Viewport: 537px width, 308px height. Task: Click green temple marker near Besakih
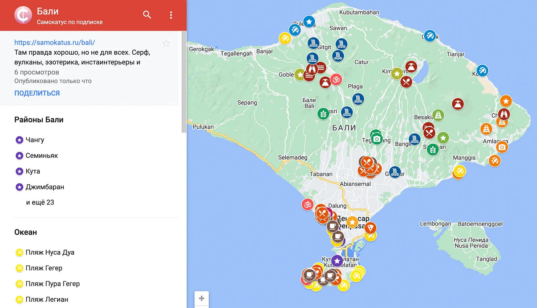pos(438,115)
